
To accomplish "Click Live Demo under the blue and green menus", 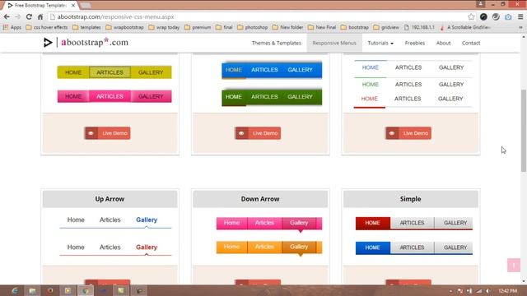I will point(258,133).
